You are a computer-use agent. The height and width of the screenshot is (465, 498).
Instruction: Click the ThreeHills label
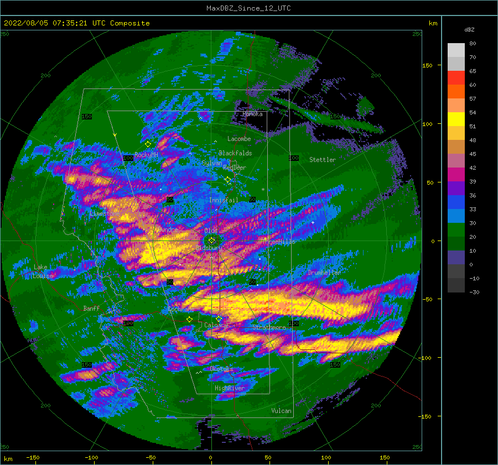click(x=279, y=242)
